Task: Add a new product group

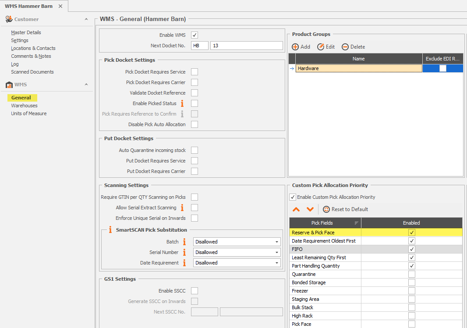Action: click(x=301, y=47)
